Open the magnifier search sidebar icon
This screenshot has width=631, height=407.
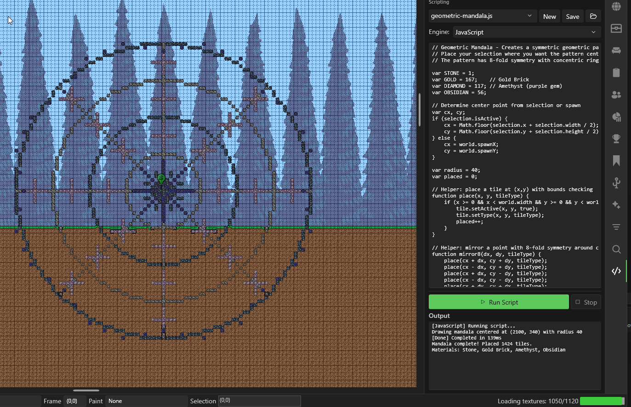616,249
